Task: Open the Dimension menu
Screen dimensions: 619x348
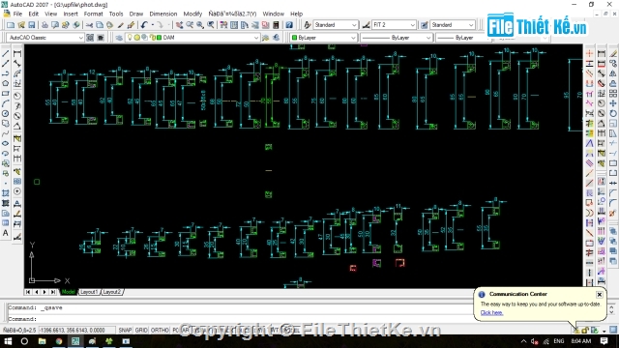Action: point(163,14)
